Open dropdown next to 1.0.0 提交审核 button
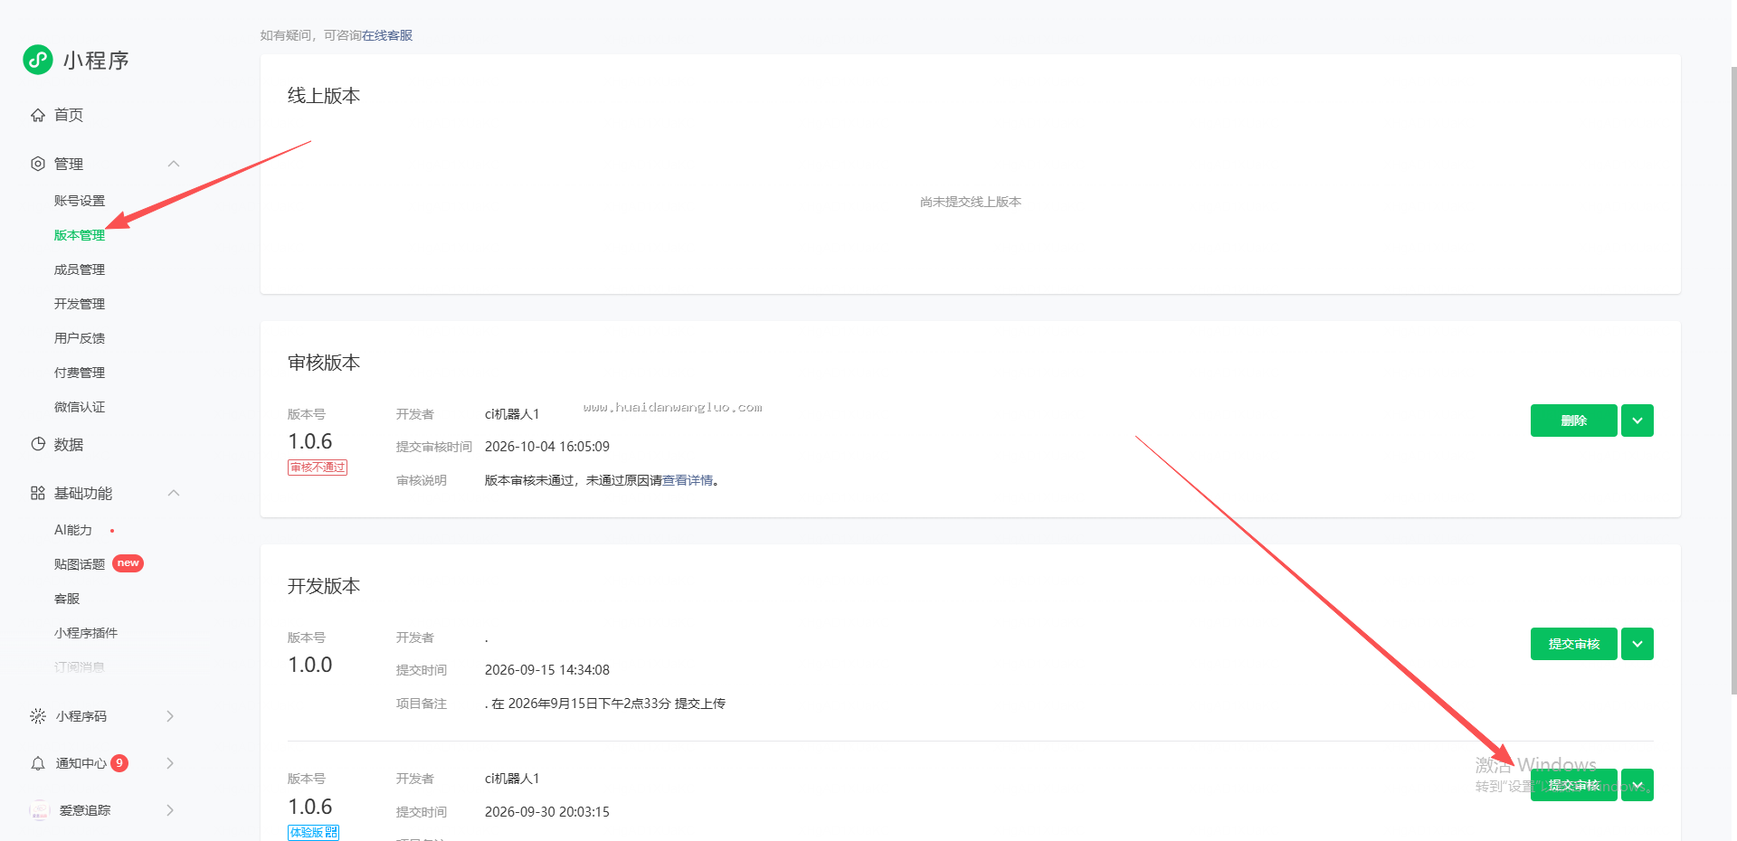 point(1637,644)
